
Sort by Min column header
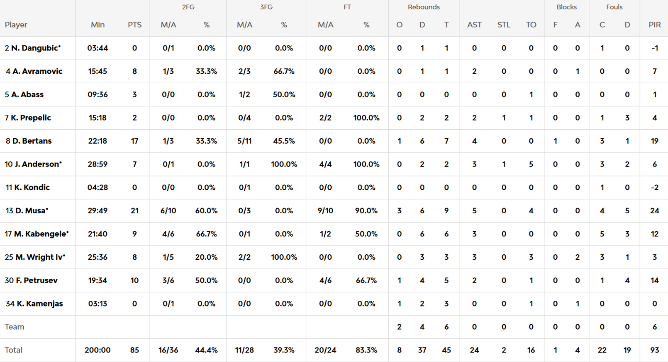click(98, 25)
